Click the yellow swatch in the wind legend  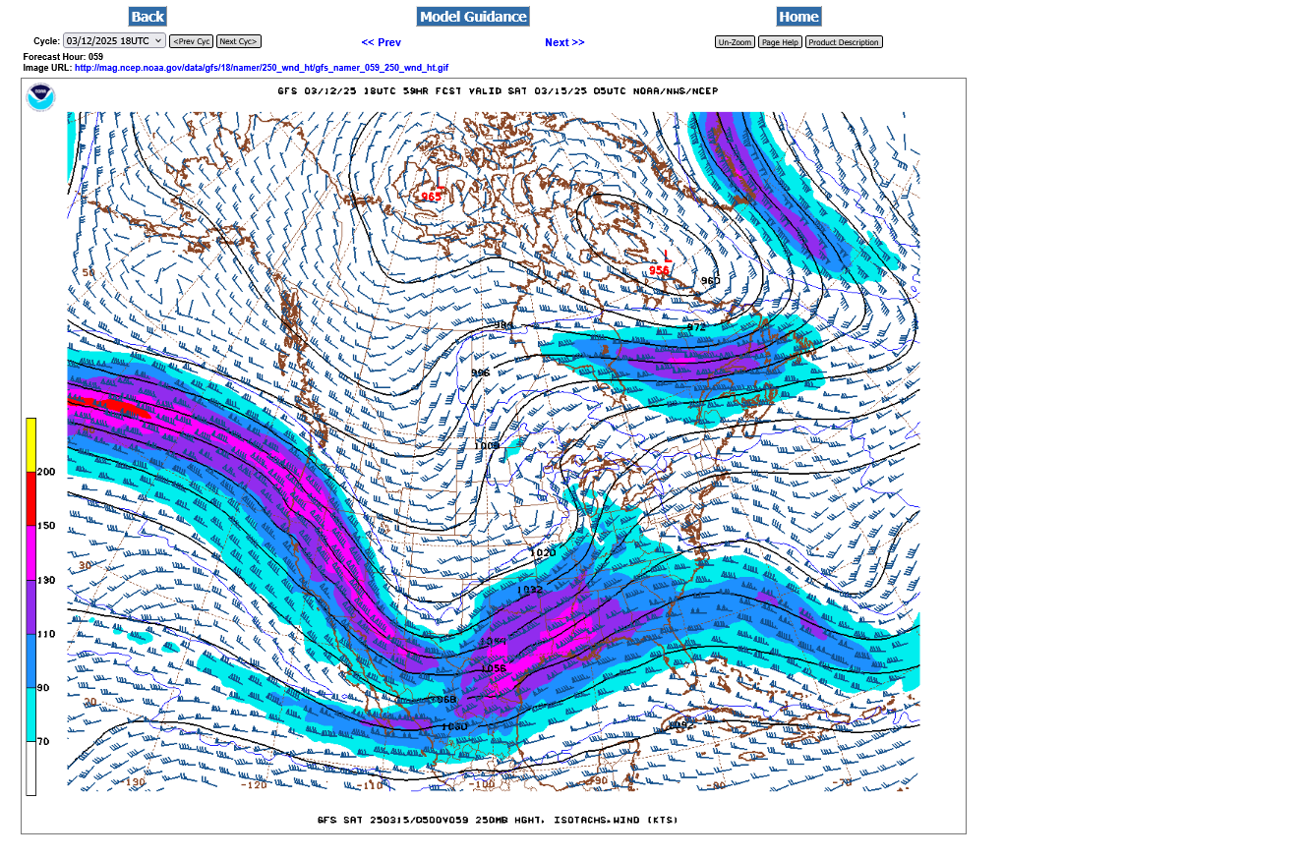[x=31, y=444]
